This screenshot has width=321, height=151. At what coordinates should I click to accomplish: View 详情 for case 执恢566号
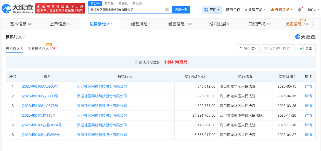(308, 135)
